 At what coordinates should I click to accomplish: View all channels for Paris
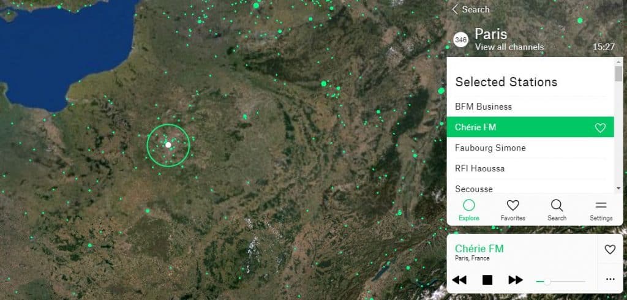(509, 47)
